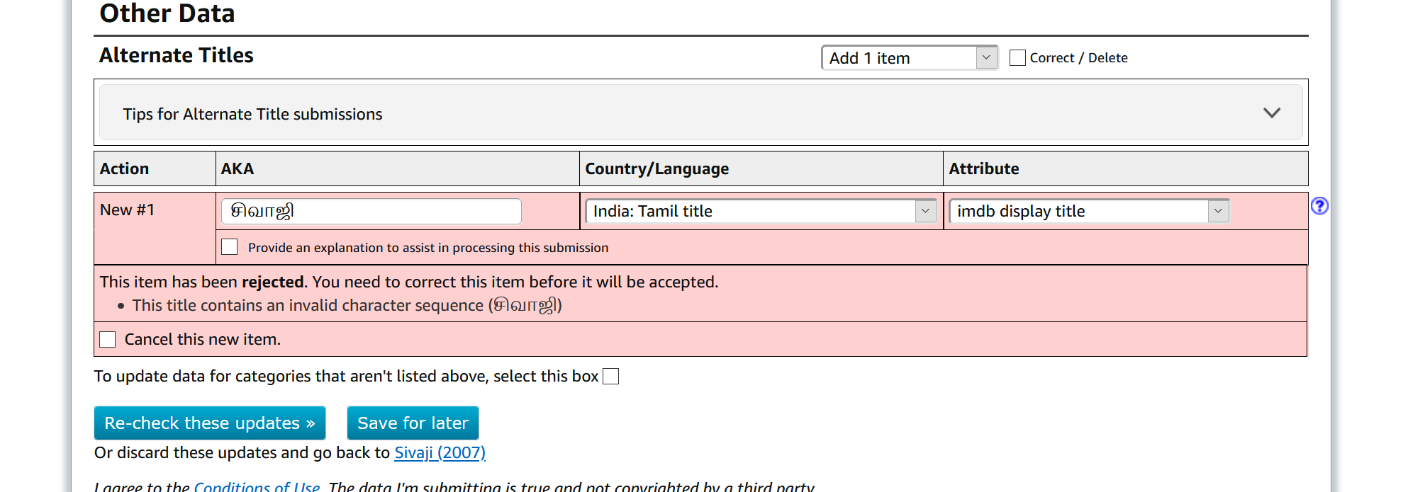Click the blue question mark help icon
The width and height of the screenshot is (1425, 492).
point(1319,206)
